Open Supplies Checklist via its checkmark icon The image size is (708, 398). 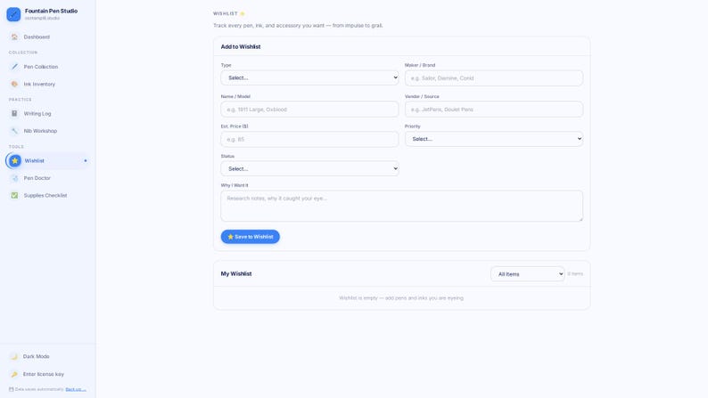pos(14,195)
